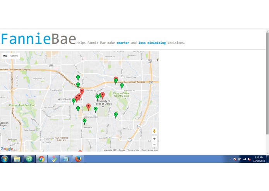Click the FannieBae title heading
269x191 pixels.
[38, 39]
